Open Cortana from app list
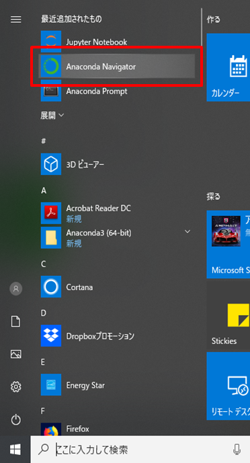 [117, 287]
